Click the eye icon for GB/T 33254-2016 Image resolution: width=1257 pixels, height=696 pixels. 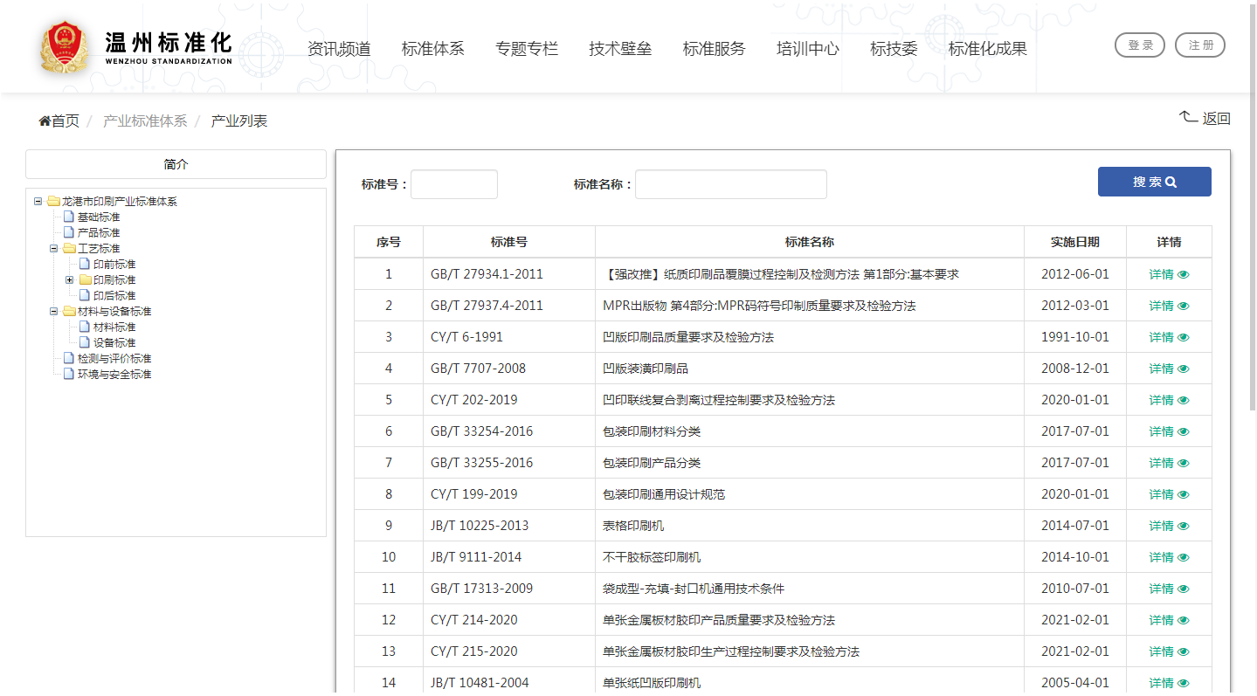[x=1184, y=431]
